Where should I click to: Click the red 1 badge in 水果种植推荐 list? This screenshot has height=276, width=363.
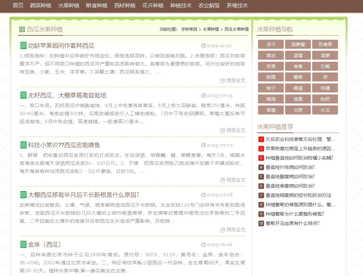(261, 139)
